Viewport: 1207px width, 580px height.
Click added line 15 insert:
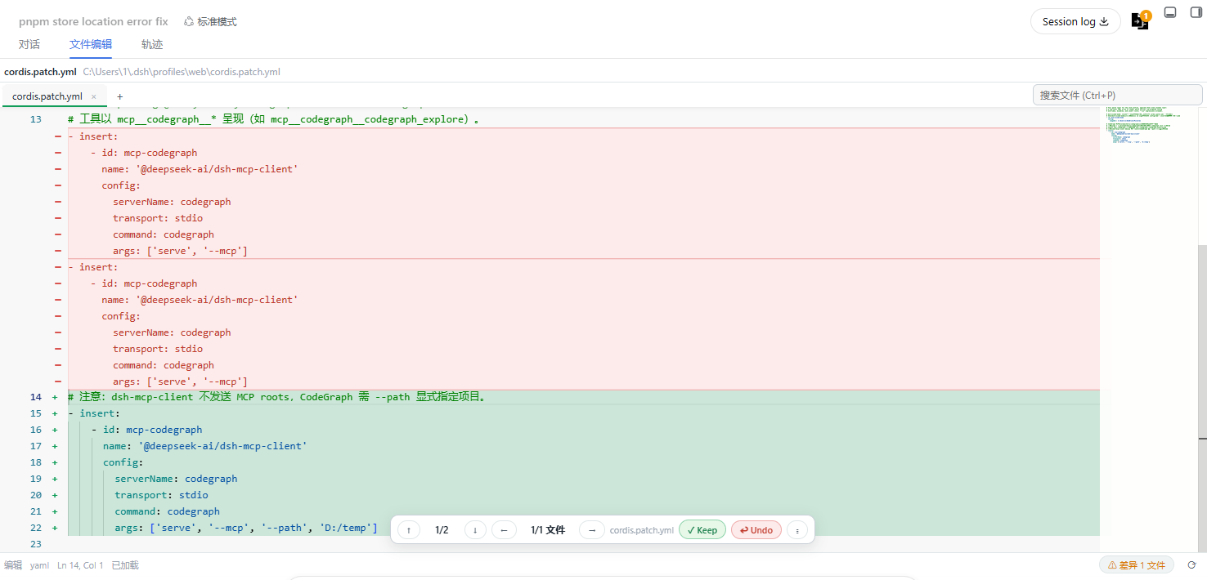tap(93, 413)
